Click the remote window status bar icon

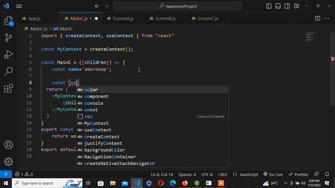click(6, 174)
